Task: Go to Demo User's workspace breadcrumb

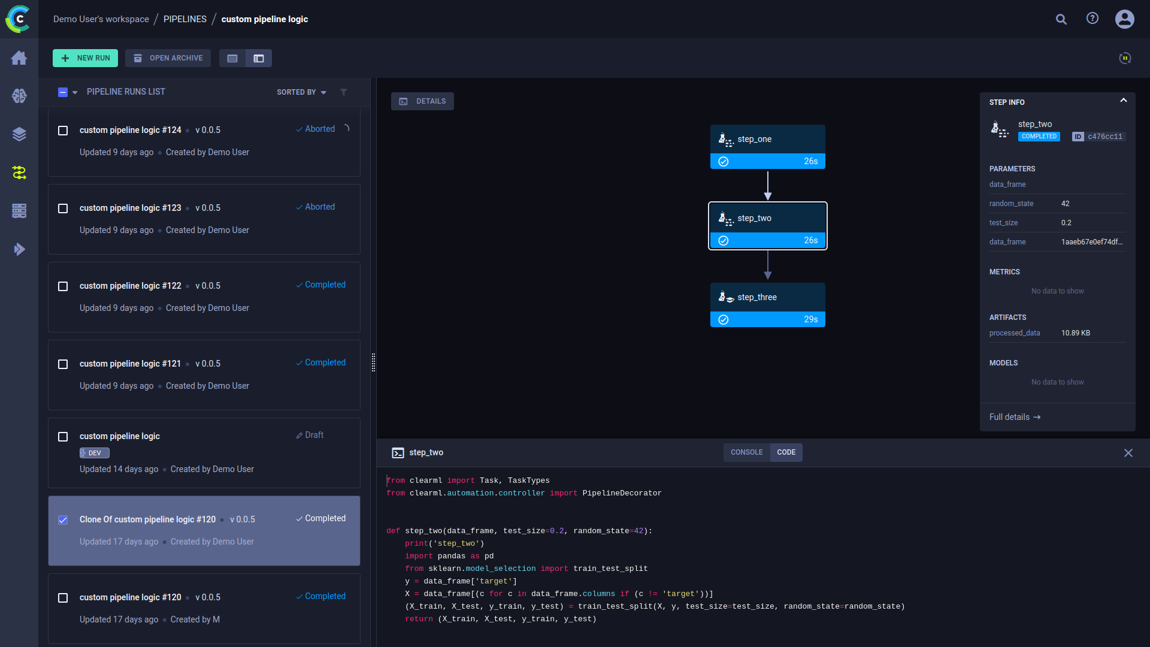Action: 101,19
